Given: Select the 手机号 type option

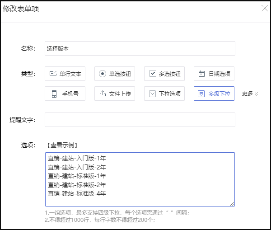Looking at the screenshot, I should [65, 94].
